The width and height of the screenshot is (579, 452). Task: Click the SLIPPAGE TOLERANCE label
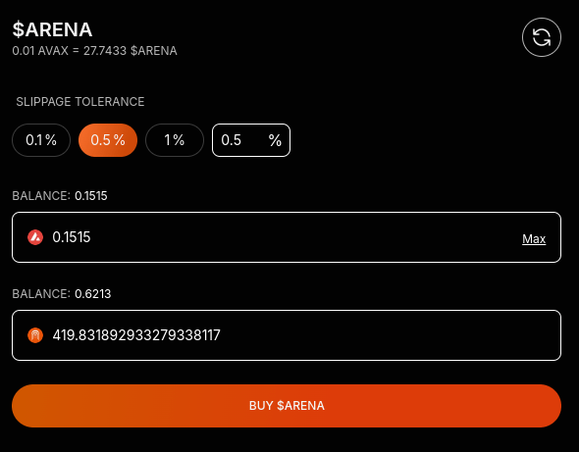point(80,101)
